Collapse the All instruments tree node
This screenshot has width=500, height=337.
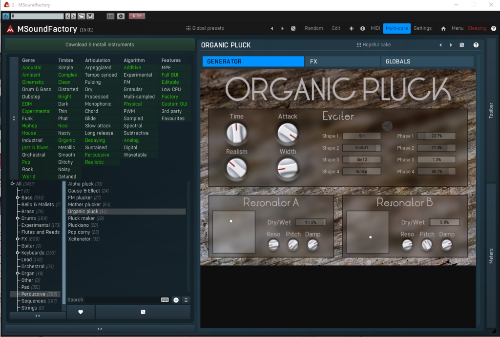pyautogui.click(x=12, y=183)
